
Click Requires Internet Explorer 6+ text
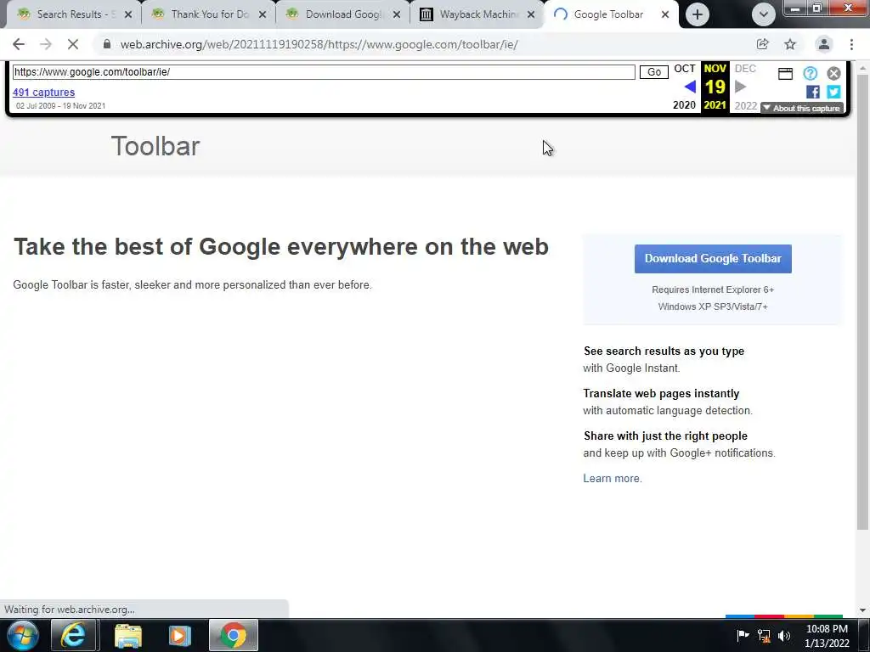pos(713,290)
